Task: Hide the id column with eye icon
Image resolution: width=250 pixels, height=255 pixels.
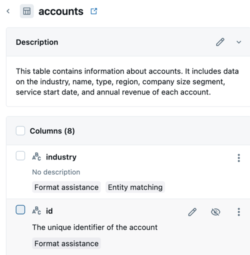Action: (x=215, y=212)
